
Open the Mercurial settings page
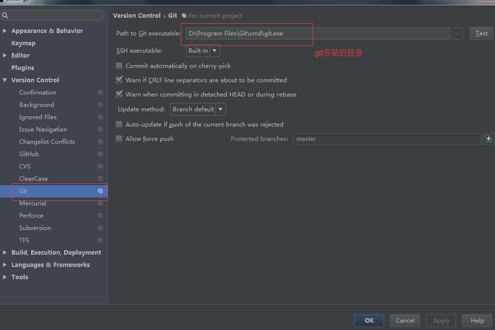tap(33, 203)
